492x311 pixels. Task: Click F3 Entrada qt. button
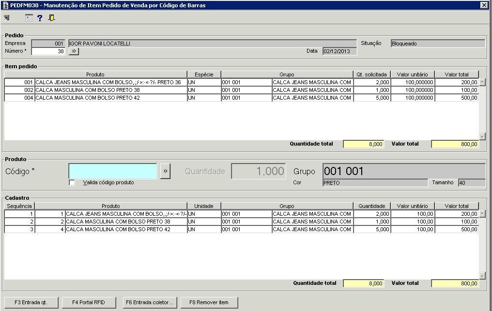point(31,302)
